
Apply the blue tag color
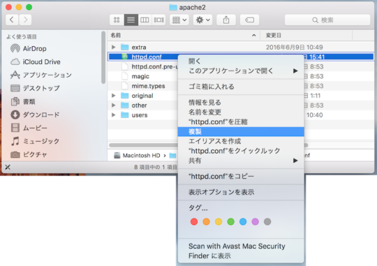(x=243, y=221)
